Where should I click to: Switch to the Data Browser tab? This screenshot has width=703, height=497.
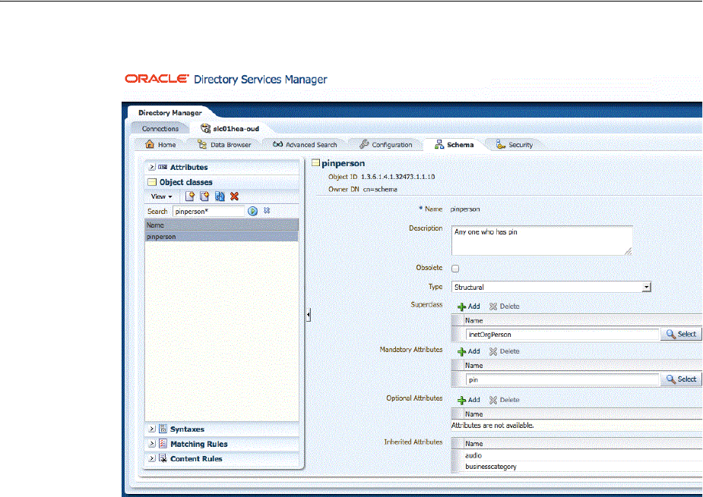pos(225,145)
